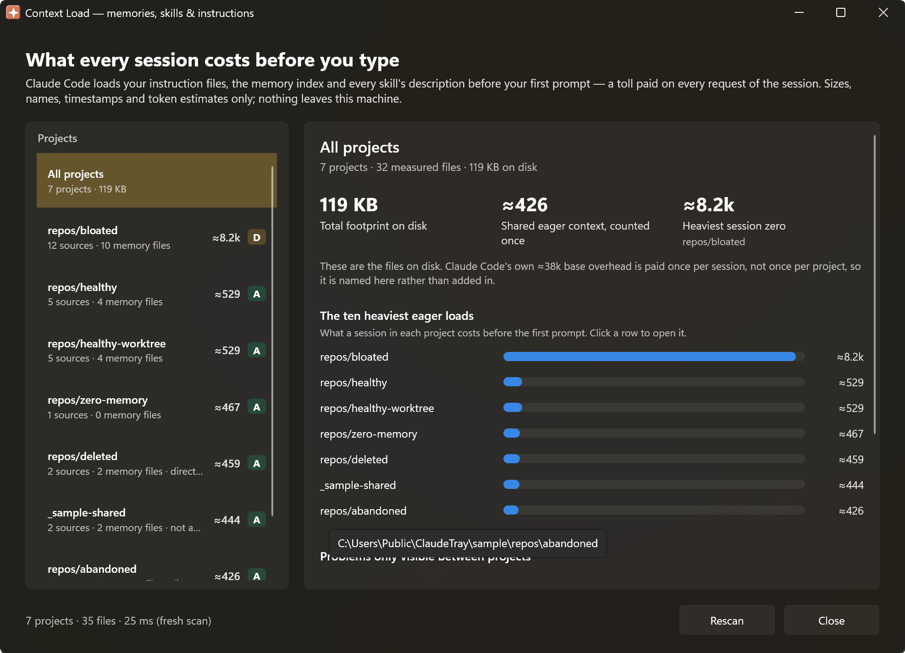
Task: Minimize the Context Load window
Action: click(x=799, y=13)
